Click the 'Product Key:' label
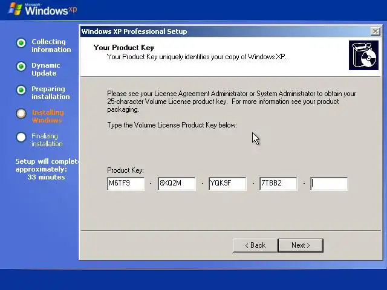 [125, 170]
